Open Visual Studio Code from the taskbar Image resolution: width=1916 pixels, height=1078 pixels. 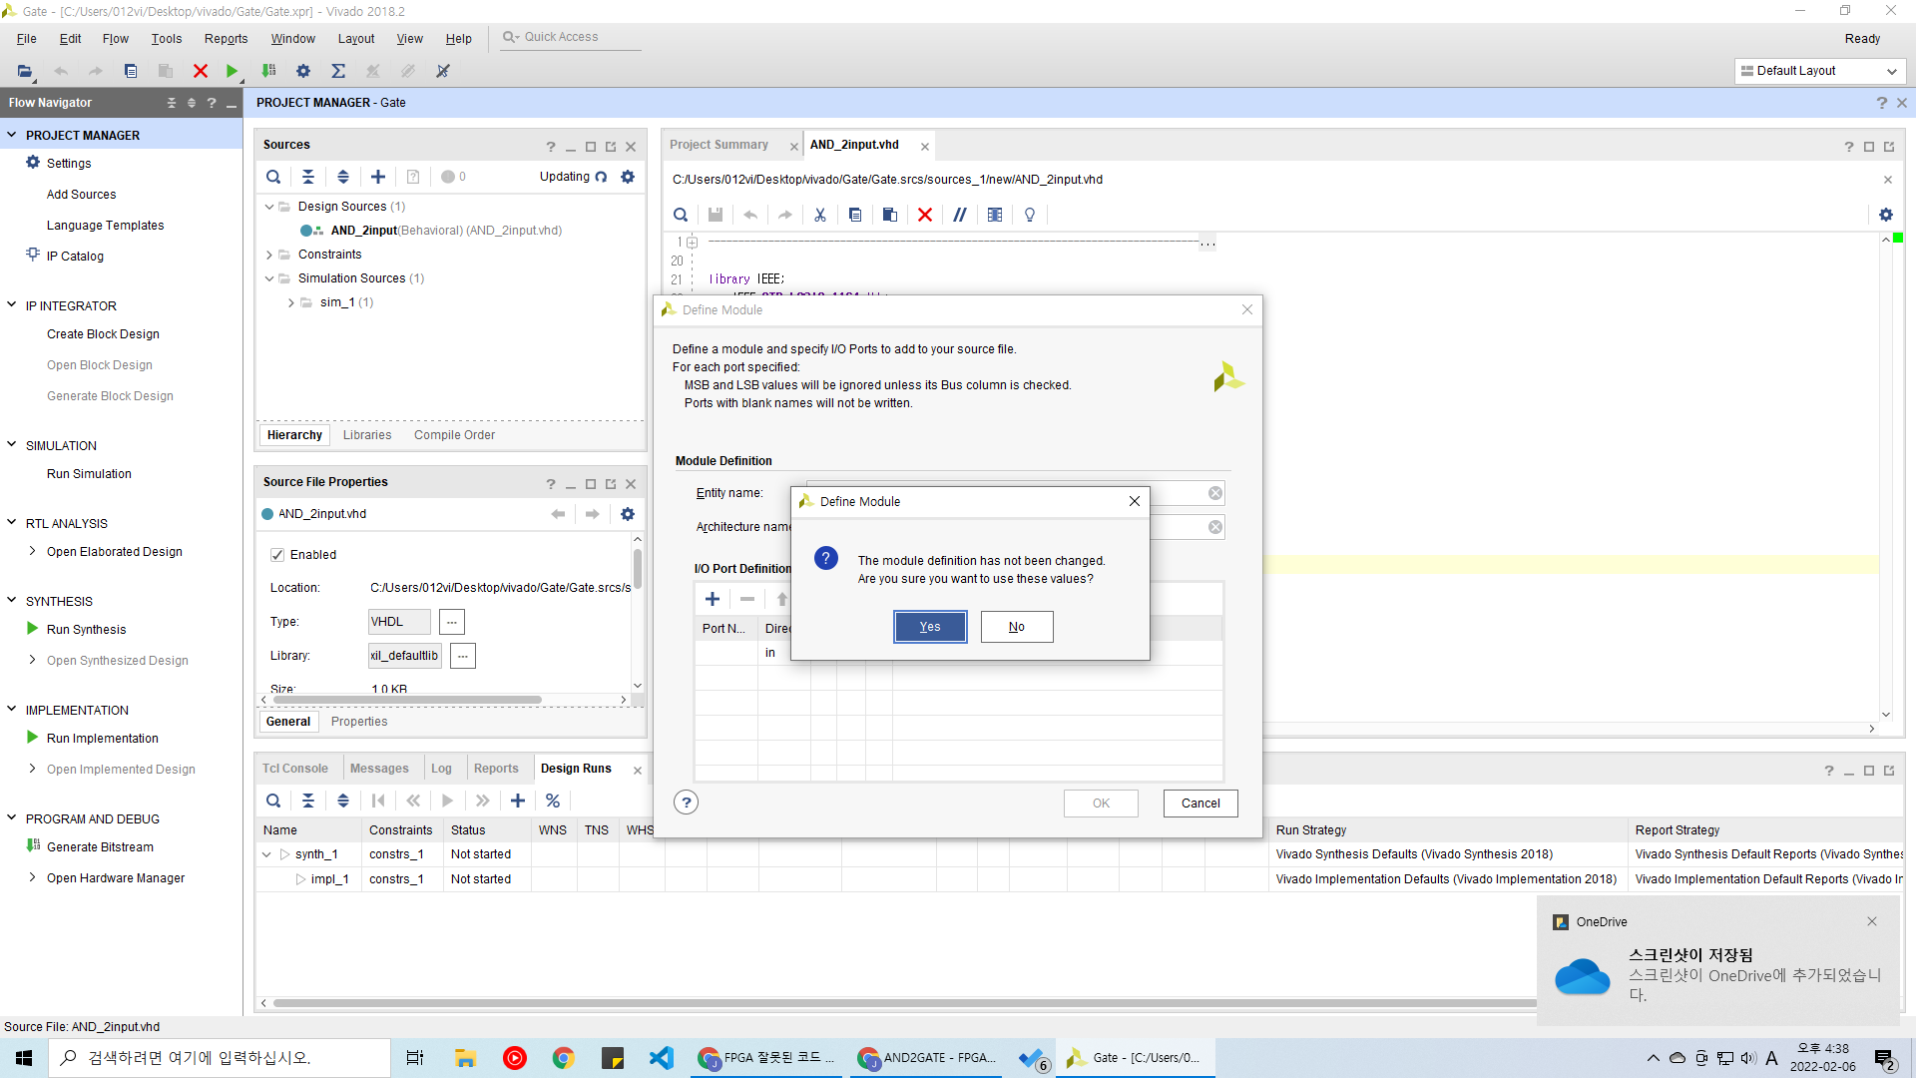point(662,1058)
